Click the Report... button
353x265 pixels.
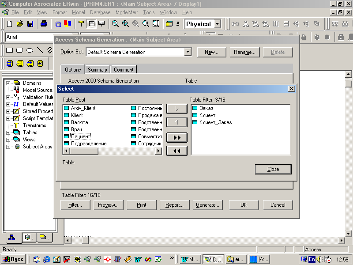pyautogui.click(x=174, y=205)
